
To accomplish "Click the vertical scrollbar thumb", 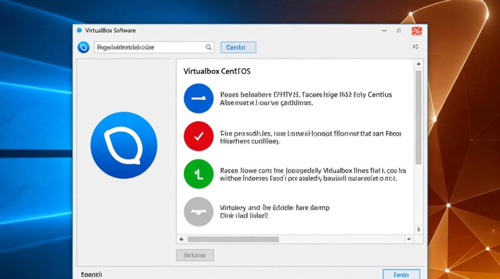I will pos(419,117).
